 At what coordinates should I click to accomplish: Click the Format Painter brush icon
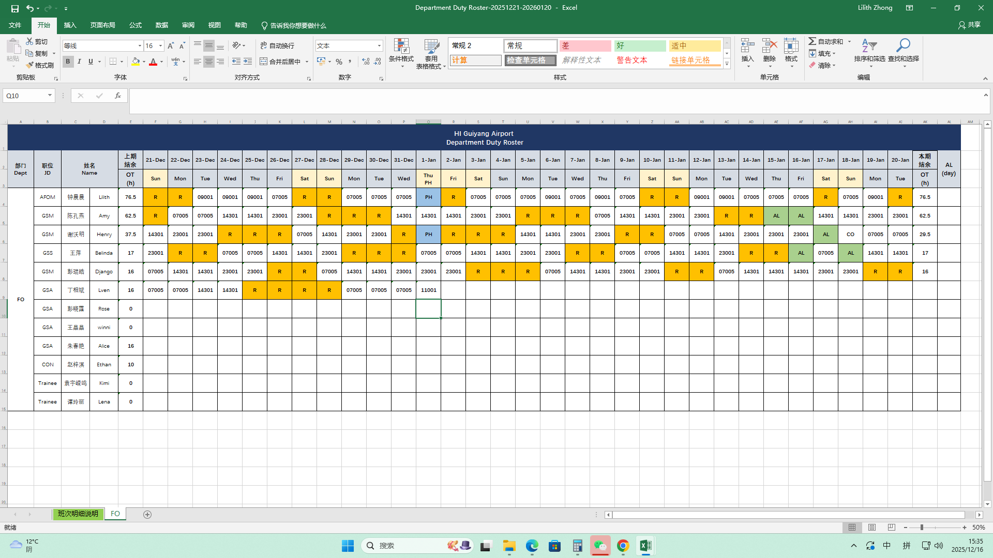click(30, 65)
